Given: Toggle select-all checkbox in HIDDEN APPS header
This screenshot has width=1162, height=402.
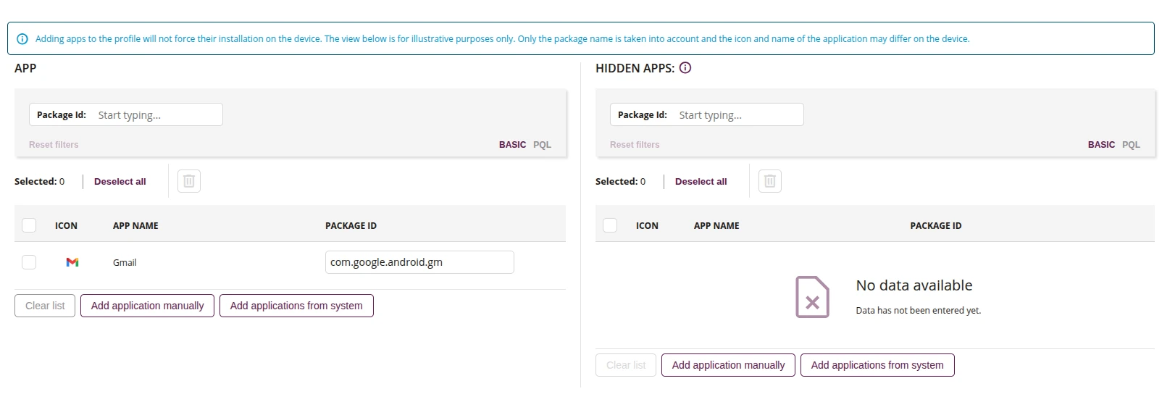Looking at the screenshot, I should coord(610,225).
